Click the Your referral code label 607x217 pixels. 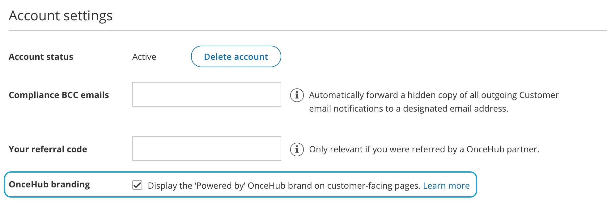[48, 149]
